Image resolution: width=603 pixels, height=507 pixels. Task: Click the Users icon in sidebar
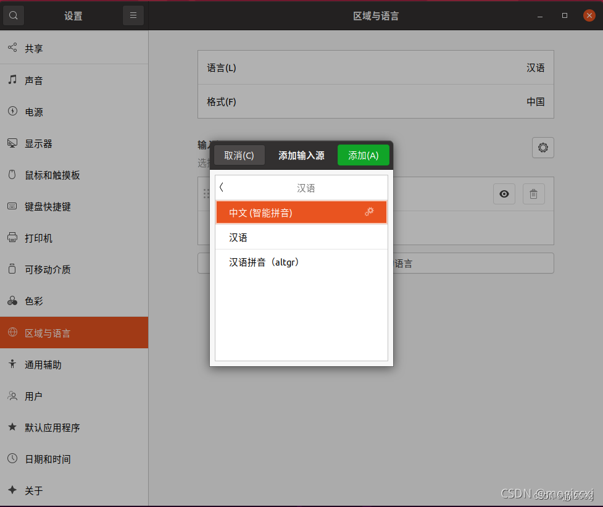click(x=12, y=395)
